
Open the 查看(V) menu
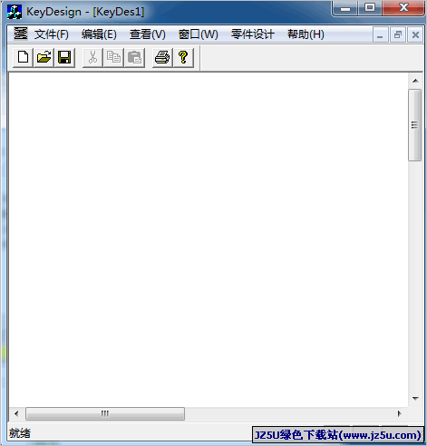pyautogui.click(x=148, y=34)
